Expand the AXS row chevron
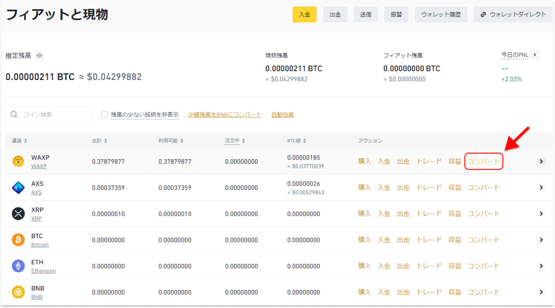 click(x=541, y=188)
